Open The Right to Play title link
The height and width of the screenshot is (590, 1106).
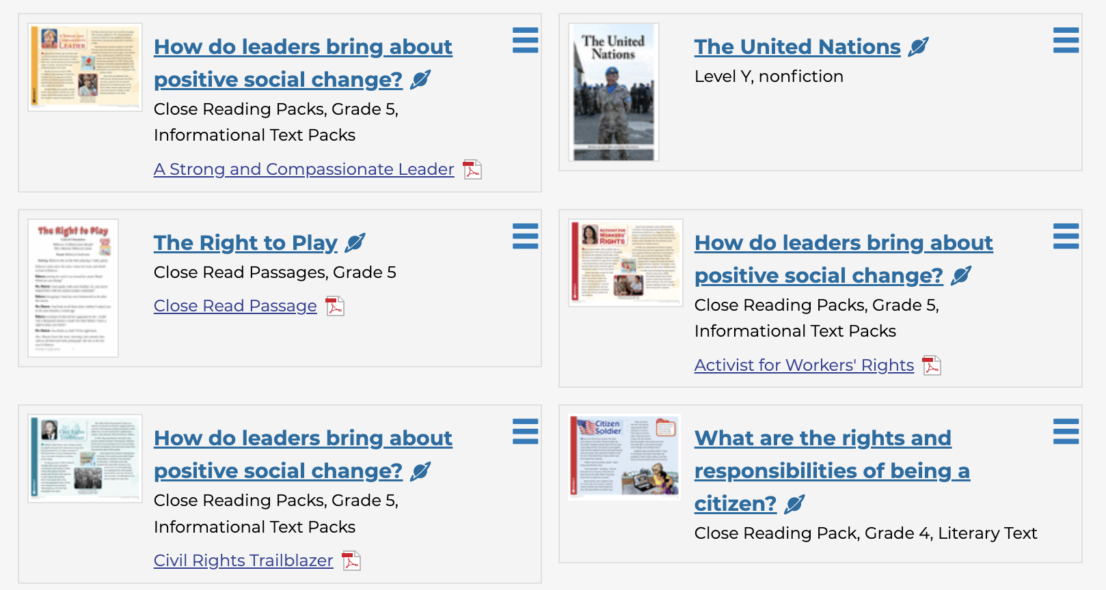[x=245, y=243]
